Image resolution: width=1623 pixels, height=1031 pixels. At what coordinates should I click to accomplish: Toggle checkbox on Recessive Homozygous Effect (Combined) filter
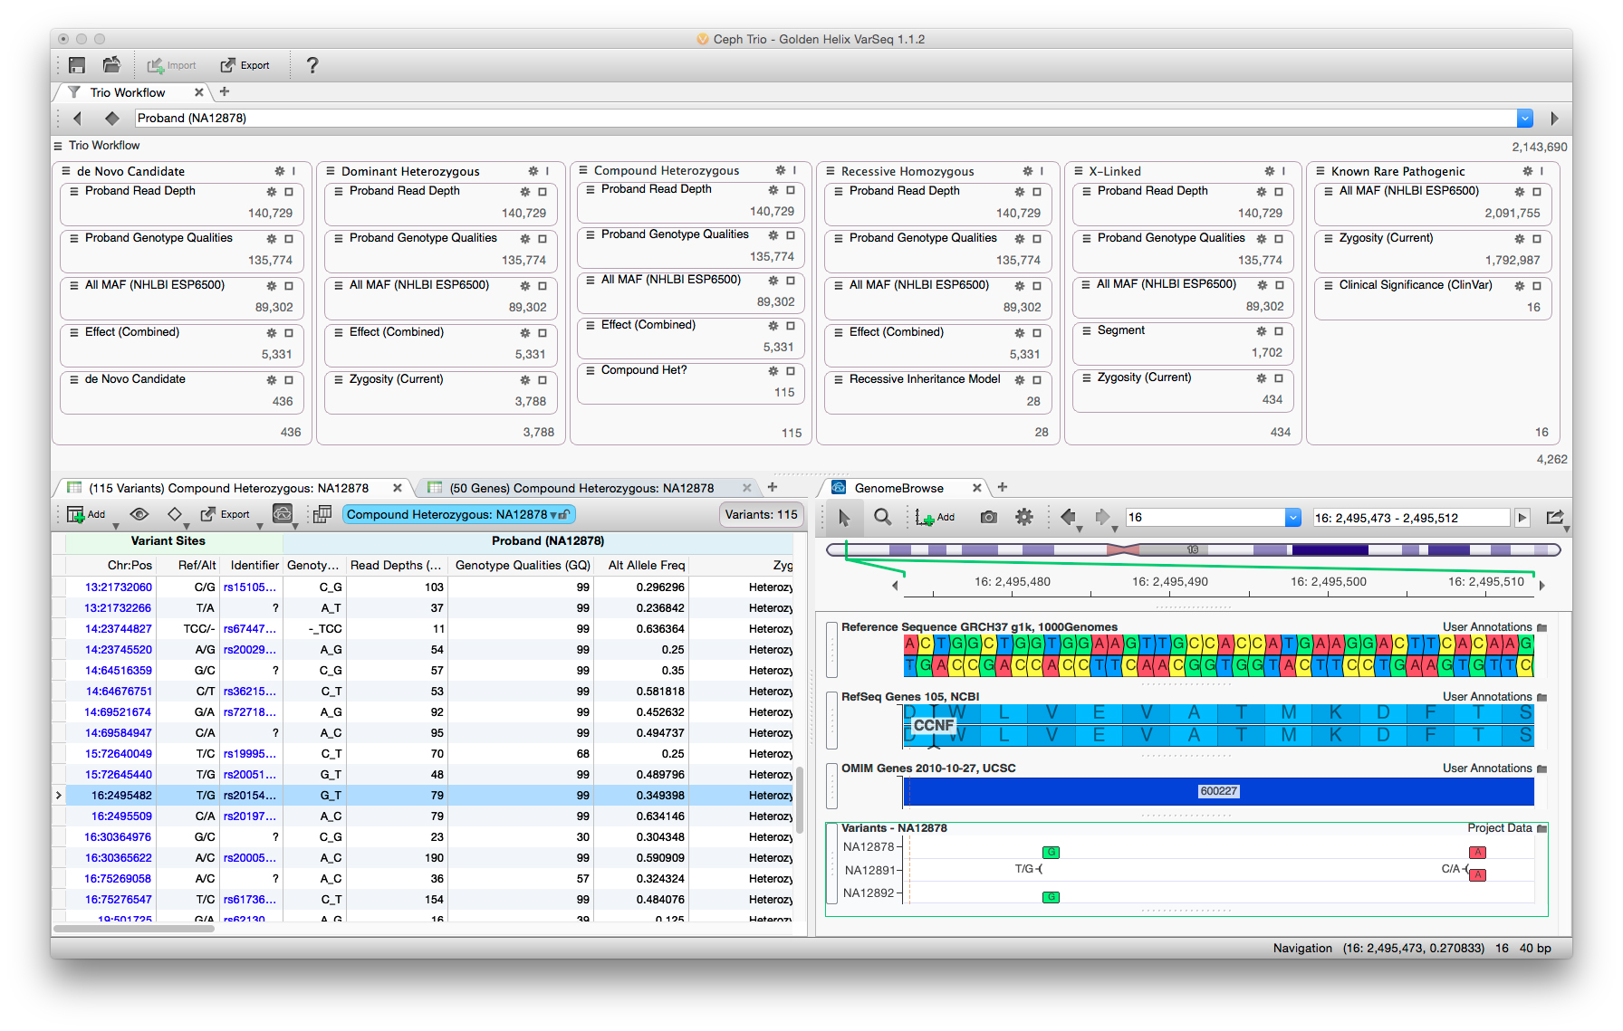(1037, 333)
